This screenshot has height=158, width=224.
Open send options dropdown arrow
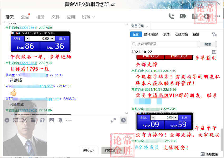121,150
